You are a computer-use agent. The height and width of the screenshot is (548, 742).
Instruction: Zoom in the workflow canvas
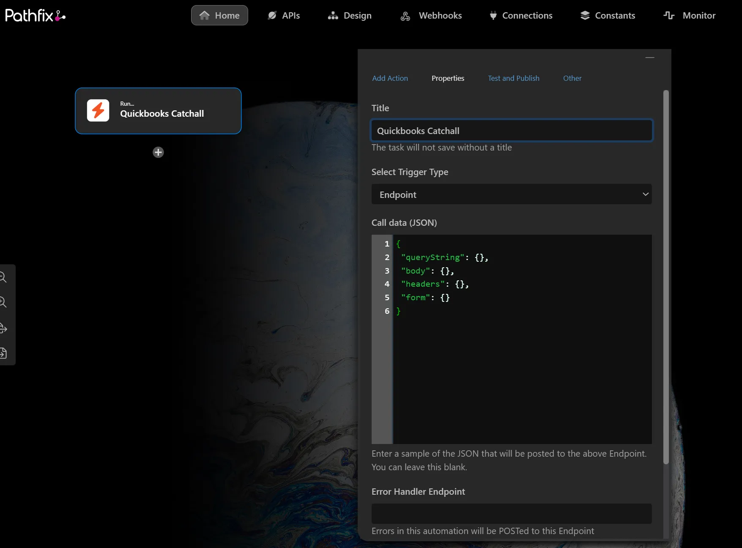3,302
